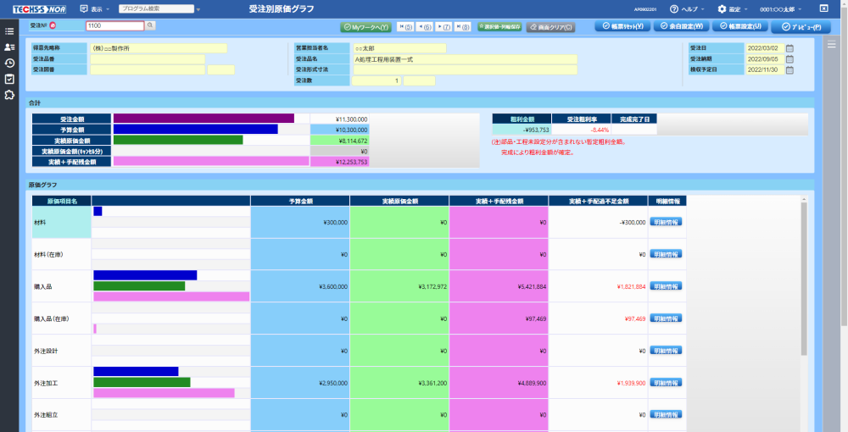Click 明細情報 button in 購入品 row
The width and height of the screenshot is (848, 432).
click(x=666, y=286)
